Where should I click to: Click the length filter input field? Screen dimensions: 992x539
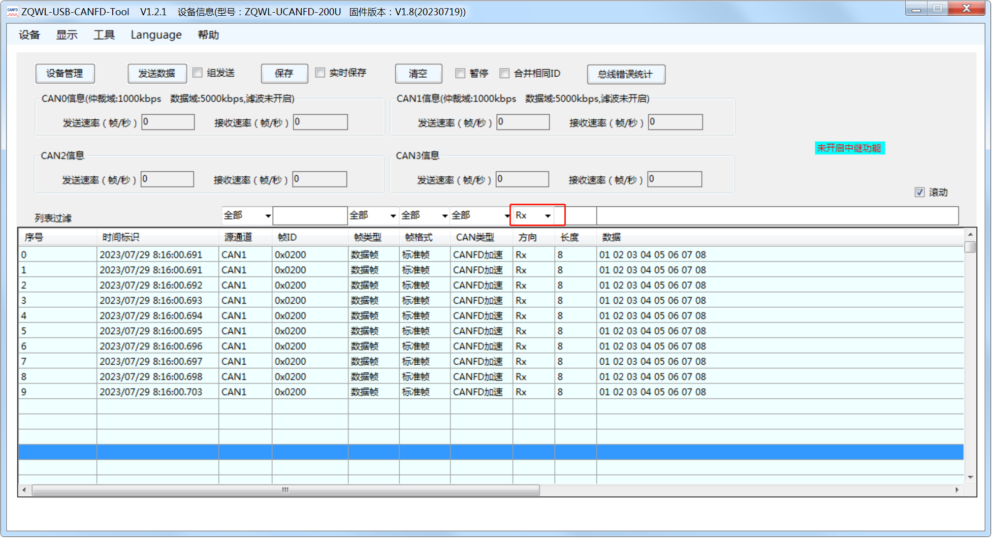click(x=575, y=216)
